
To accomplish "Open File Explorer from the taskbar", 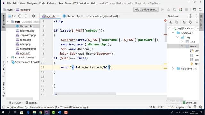I will (34, 112).
